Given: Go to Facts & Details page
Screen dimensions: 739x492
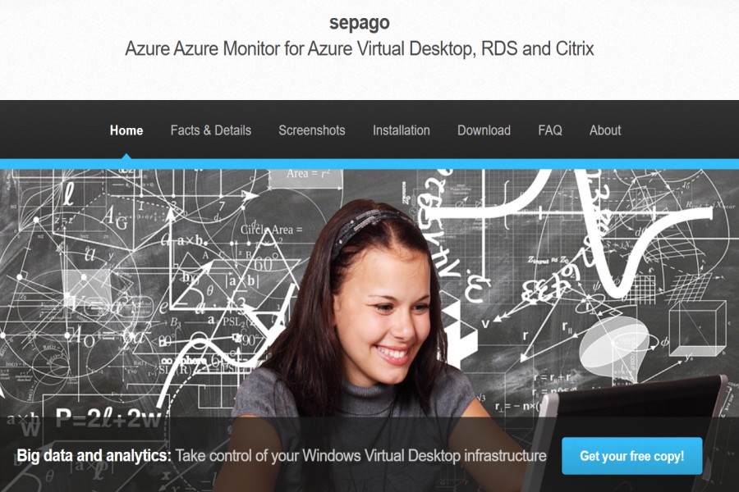Looking at the screenshot, I should pyautogui.click(x=211, y=130).
